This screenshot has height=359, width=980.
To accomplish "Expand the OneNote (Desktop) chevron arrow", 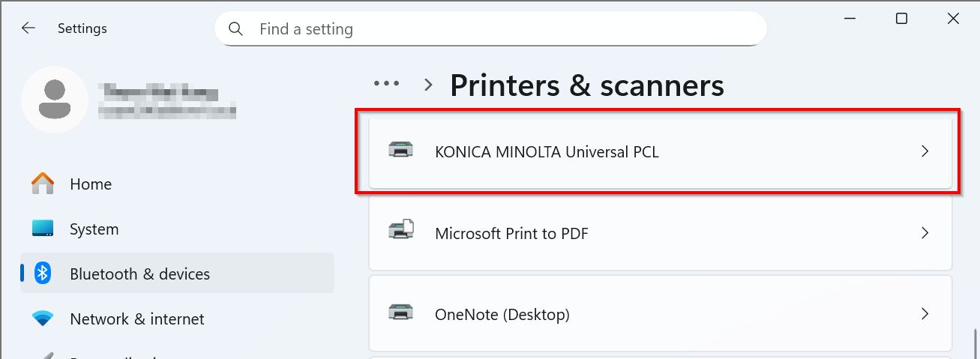I will pos(925,313).
